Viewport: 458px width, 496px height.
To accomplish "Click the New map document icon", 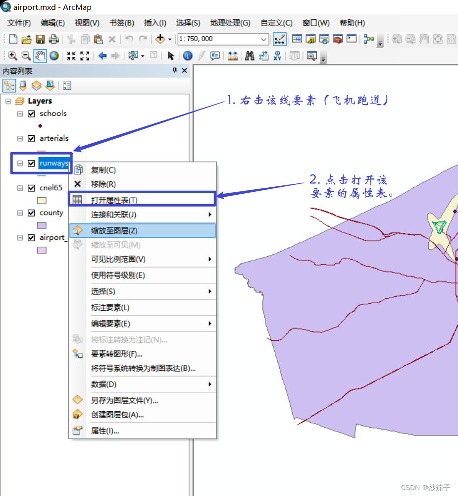I will 13,39.
